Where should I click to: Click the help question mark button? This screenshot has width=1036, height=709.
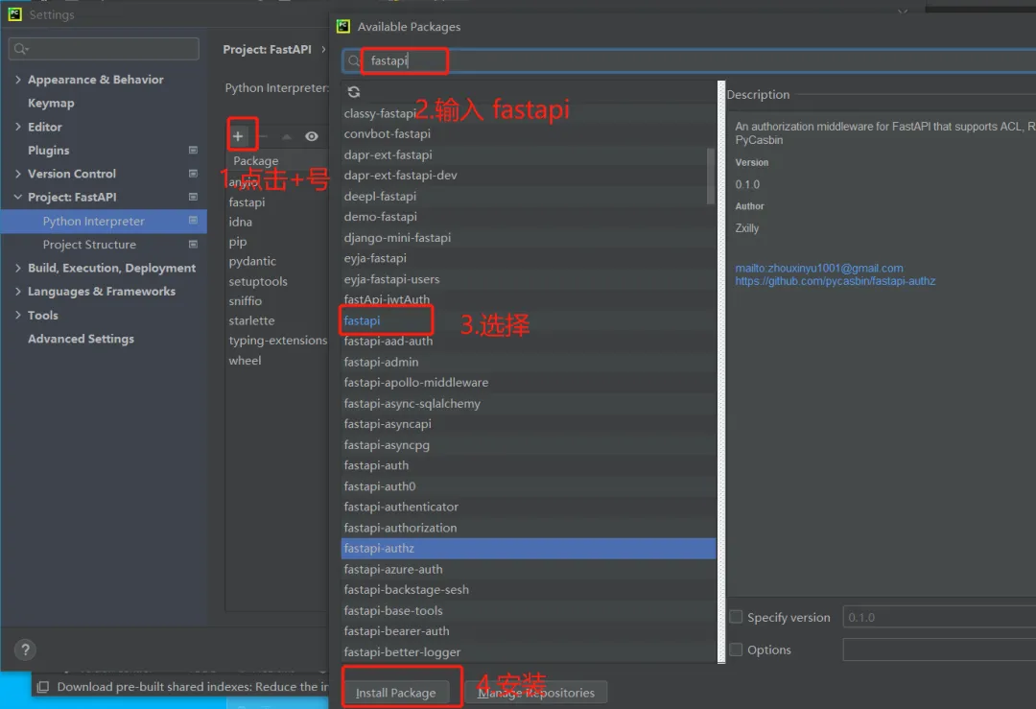[x=25, y=650]
